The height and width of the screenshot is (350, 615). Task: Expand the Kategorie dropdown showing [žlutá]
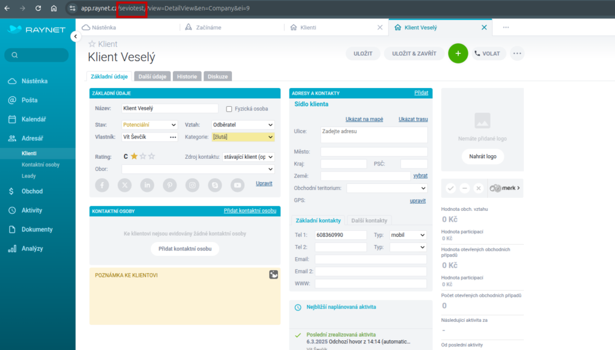click(243, 137)
